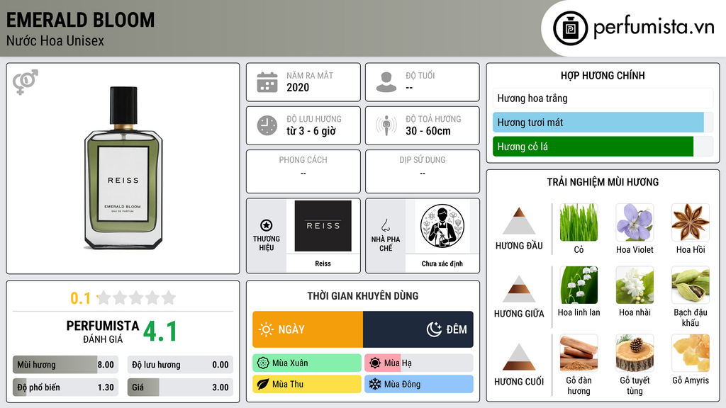Viewport: 726px width, 408px height.
Task: Click the Mùi hương 8.00 score bar
Action: pos(65,365)
